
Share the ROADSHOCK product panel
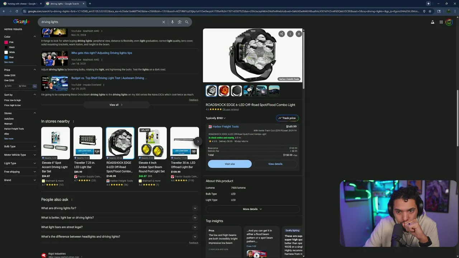pos(281,34)
